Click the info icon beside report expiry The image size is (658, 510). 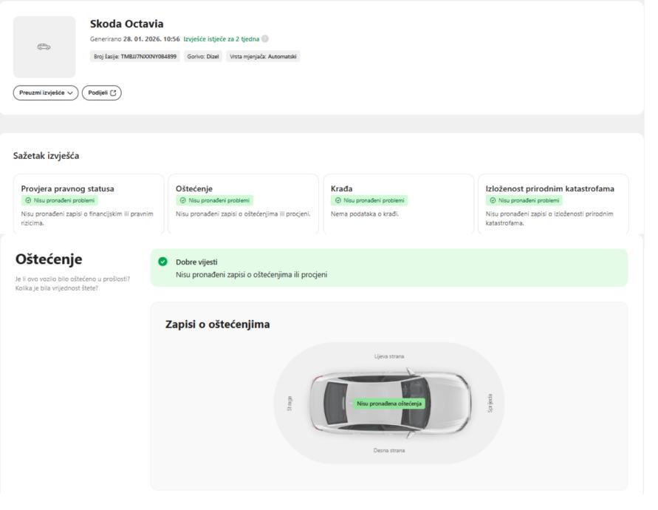pyautogui.click(x=265, y=39)
